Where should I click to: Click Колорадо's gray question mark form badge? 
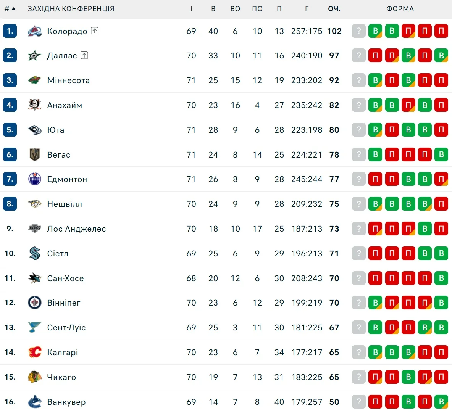(x=359, y=31)
